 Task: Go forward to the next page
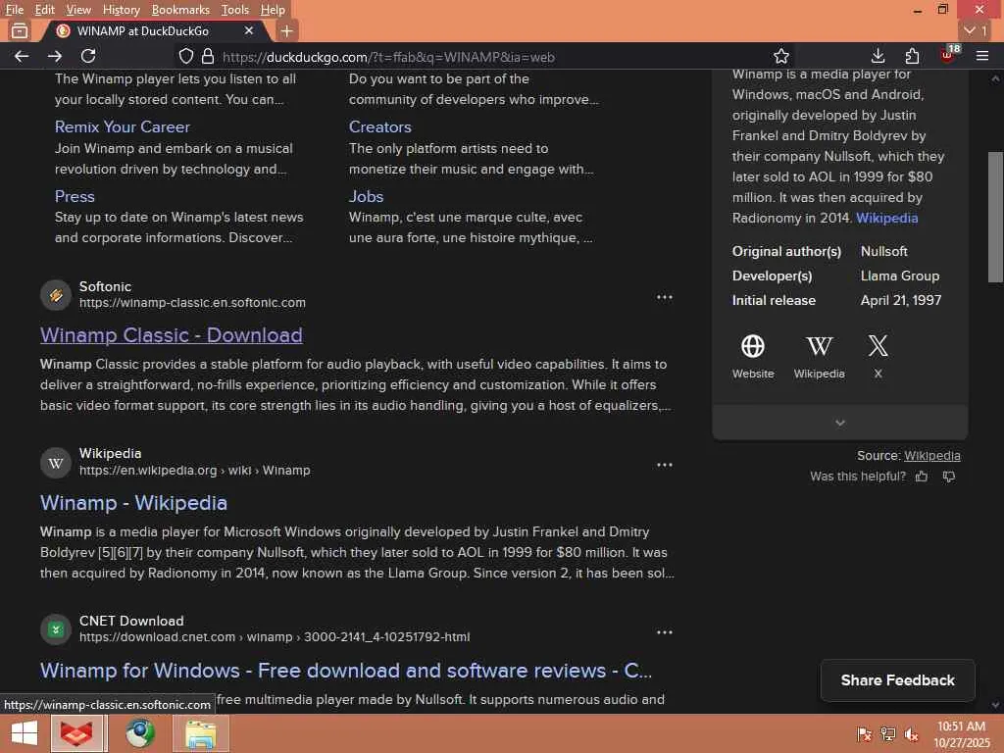point(55,56)
